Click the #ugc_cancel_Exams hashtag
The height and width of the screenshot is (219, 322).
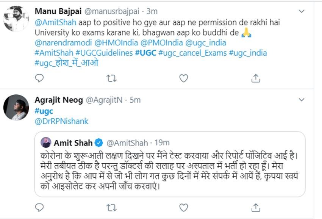pyautogui.click(x=192, y=53)
